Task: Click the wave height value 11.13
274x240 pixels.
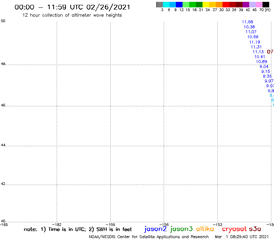Action: (x=258, y=52)
